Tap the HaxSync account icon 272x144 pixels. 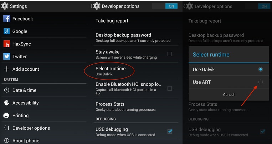click(6, 44)
